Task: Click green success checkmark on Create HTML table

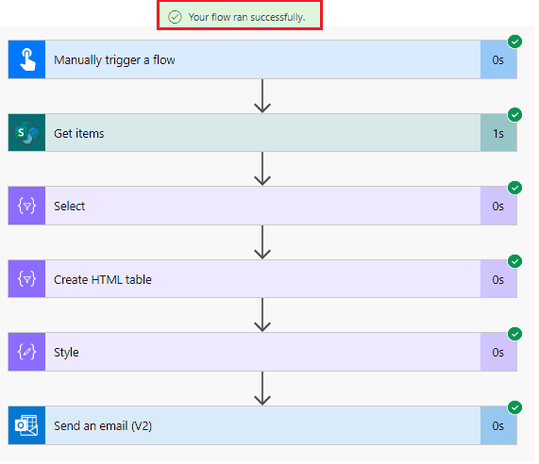Action: (514, 261)
